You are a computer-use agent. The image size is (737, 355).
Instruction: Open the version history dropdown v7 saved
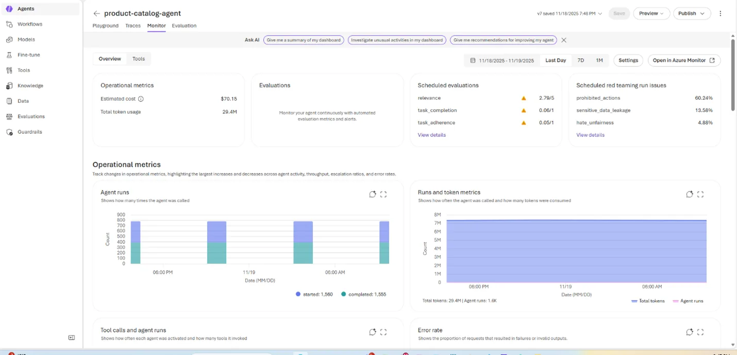[569, 13]
